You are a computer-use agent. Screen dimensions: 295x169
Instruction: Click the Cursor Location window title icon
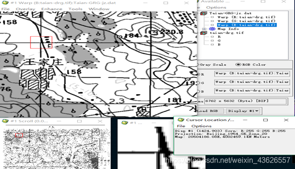point(181,120)
